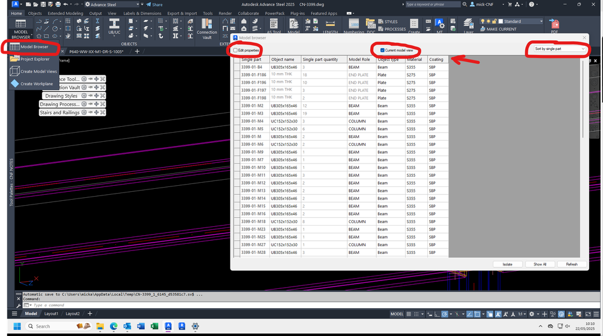This screenshot has width=603, height=336.
Task: Click the PROCESSES button in ribbon
Action: point(392,29)
